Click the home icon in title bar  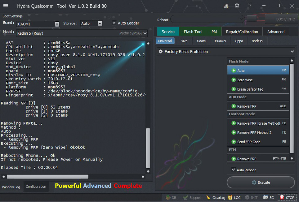tap(237, 6)
